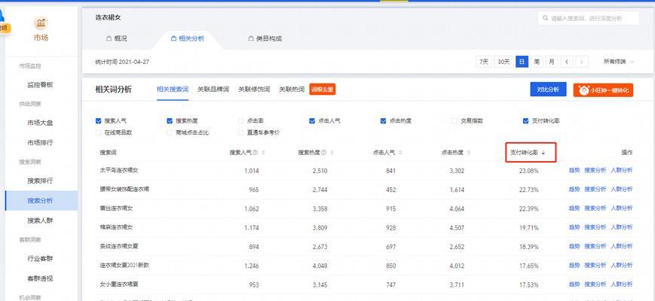Switch to the 类目构成 tab
The image size is (655, 301).
(x=265, y=39)
